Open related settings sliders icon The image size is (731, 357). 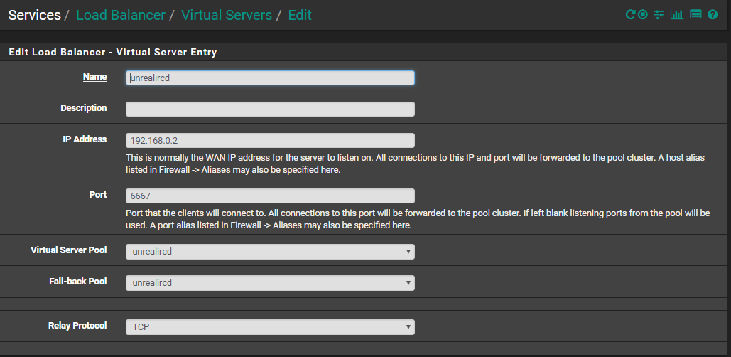pos(659,14)
